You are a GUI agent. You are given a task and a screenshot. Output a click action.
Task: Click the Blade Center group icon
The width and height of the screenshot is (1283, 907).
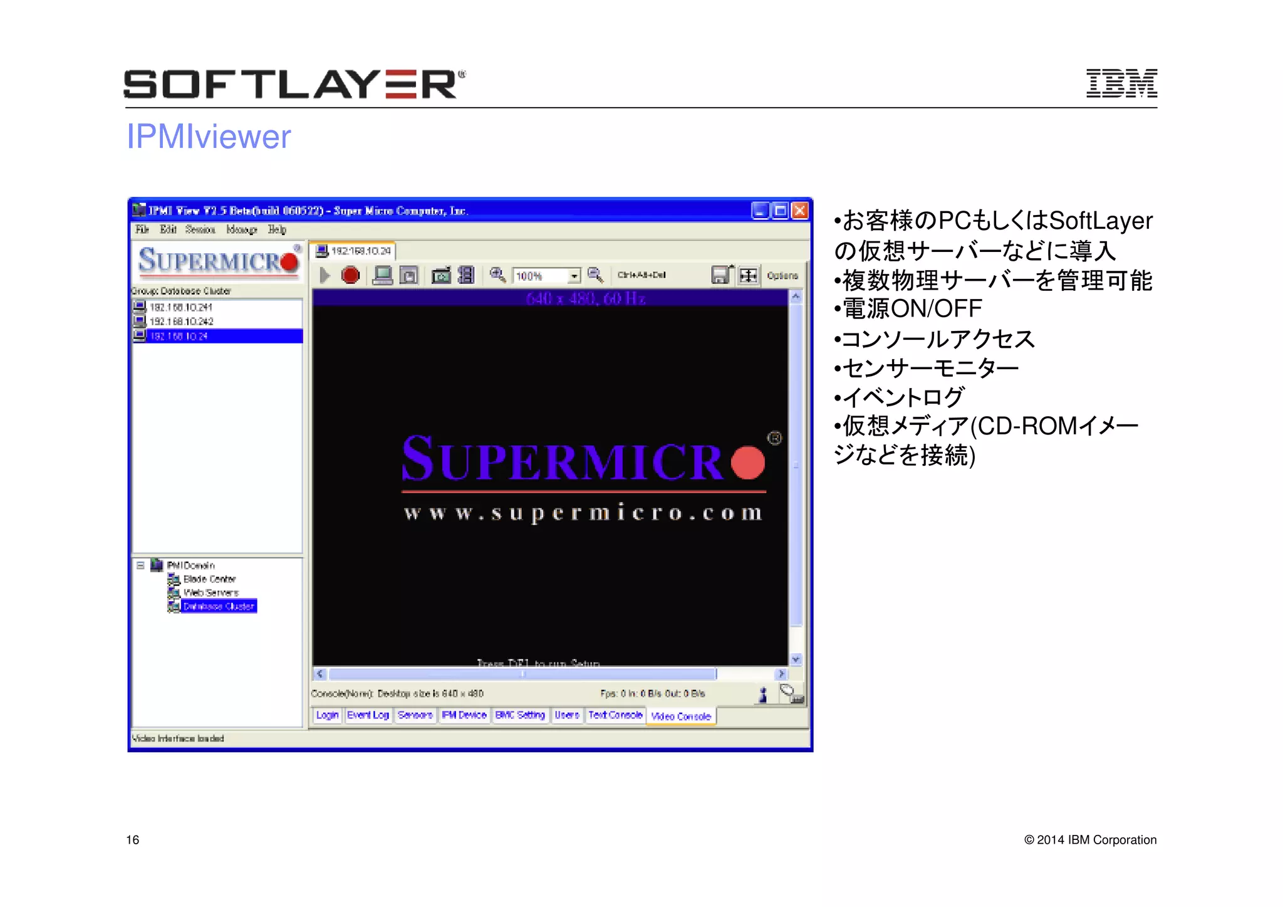pos(174,579)
